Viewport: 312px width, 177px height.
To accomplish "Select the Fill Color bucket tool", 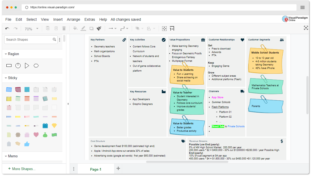I will (75, 28).
